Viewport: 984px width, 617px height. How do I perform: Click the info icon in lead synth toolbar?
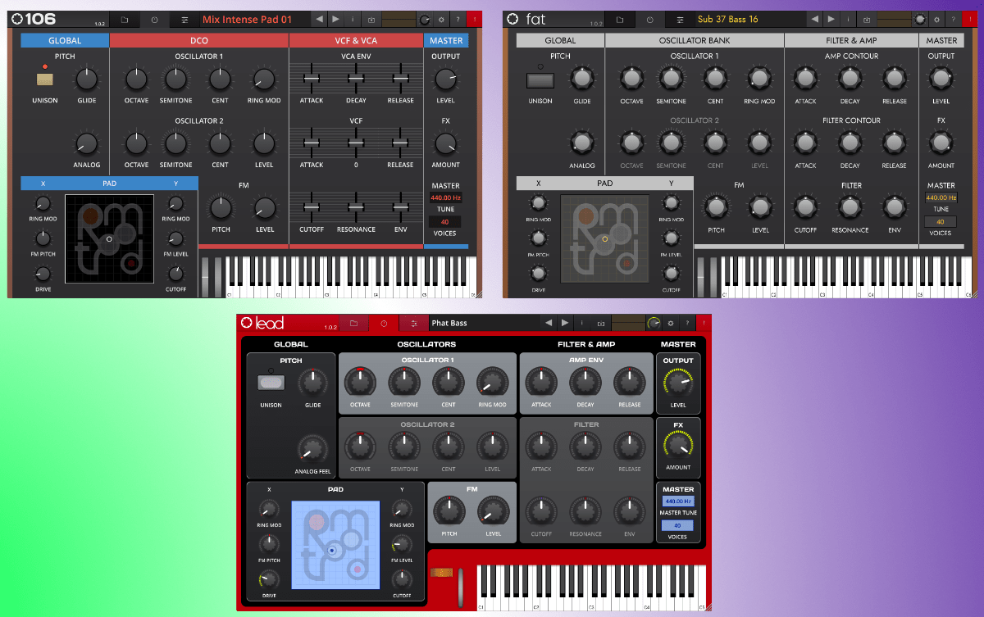[582, 324]
